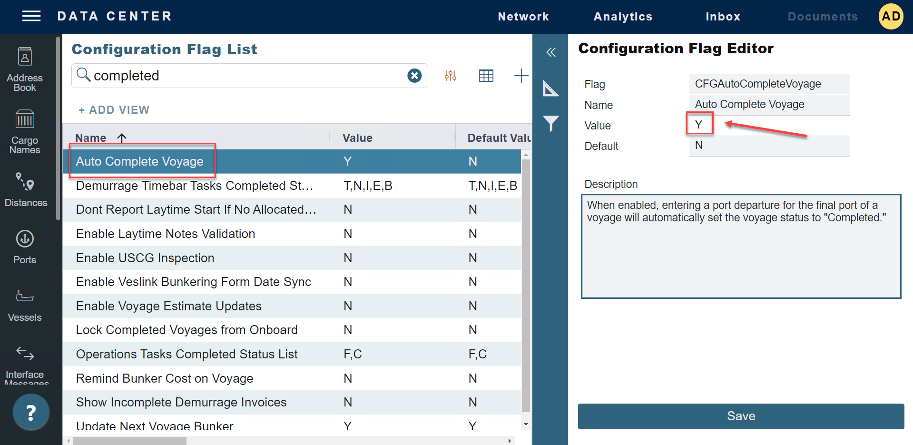Open list filter settings sliders icon

click(x=450, y=76)
